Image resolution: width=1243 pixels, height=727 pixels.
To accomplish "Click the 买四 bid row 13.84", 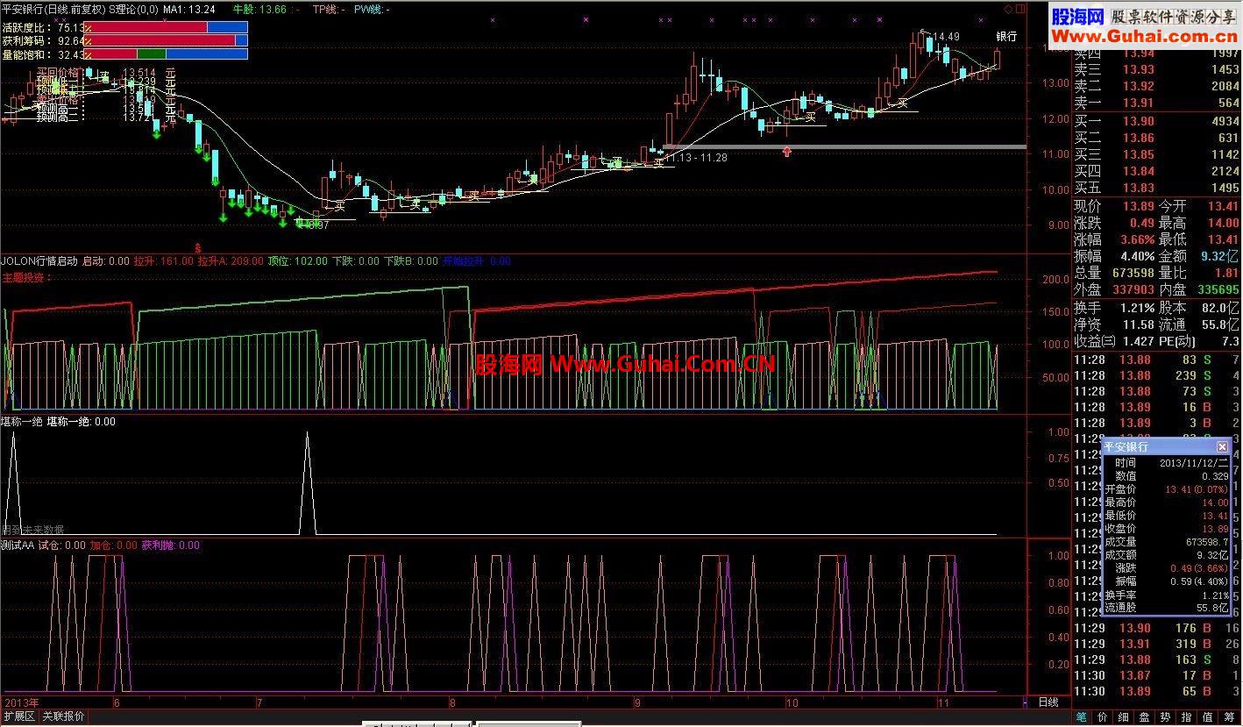I will [x=1157, y=171].
